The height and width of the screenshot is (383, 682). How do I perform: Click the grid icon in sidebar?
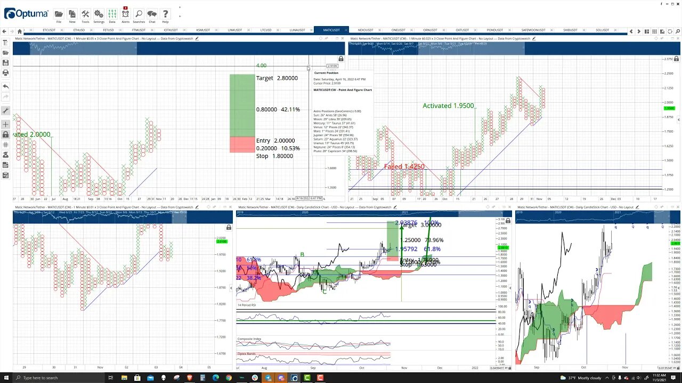click(5, 145)
